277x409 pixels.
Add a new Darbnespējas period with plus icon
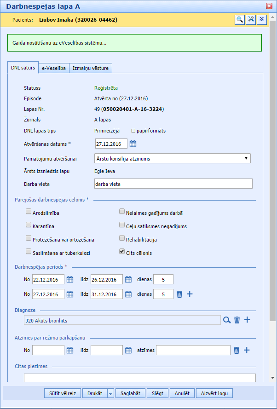point(190,294)
